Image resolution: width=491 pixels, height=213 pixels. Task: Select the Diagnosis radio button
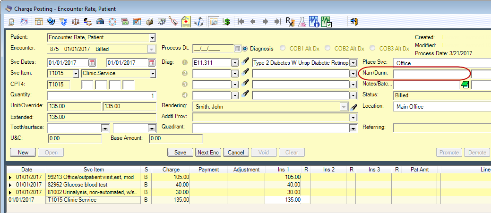245,49
